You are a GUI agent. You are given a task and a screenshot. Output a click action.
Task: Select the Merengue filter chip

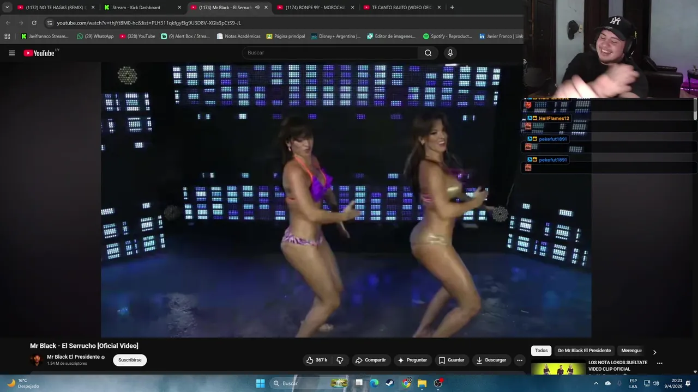click(x=631, y=351)
